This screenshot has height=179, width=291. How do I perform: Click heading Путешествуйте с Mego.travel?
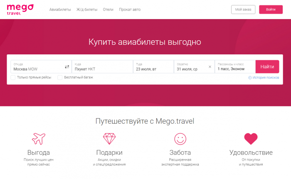(145, 121)
